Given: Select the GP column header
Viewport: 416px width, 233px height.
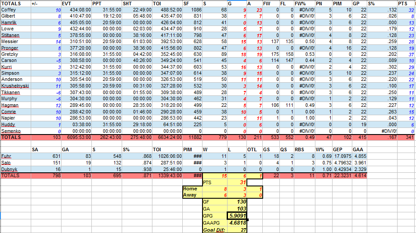Looking at the screenshot, I should [359, 4].
